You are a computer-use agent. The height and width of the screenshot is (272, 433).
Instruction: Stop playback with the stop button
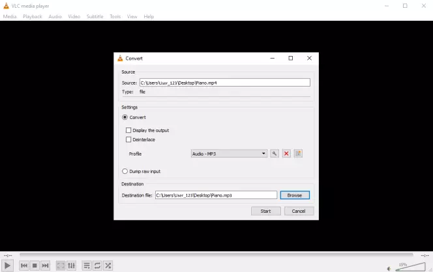(x=35, y=265)
